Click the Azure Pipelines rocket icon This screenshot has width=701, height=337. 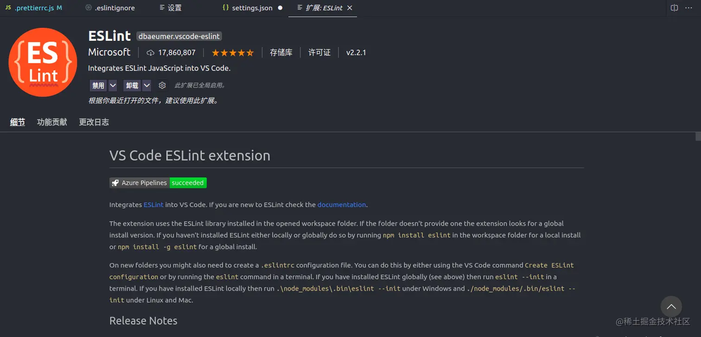115,183
